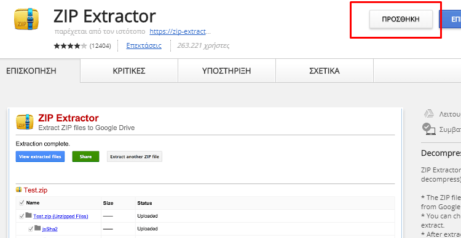Click the Uploaded status in jsSha2 row

coord(148,229)
